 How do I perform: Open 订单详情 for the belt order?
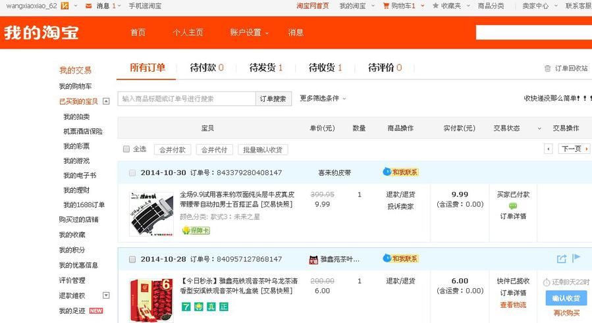tap(513, 216)
